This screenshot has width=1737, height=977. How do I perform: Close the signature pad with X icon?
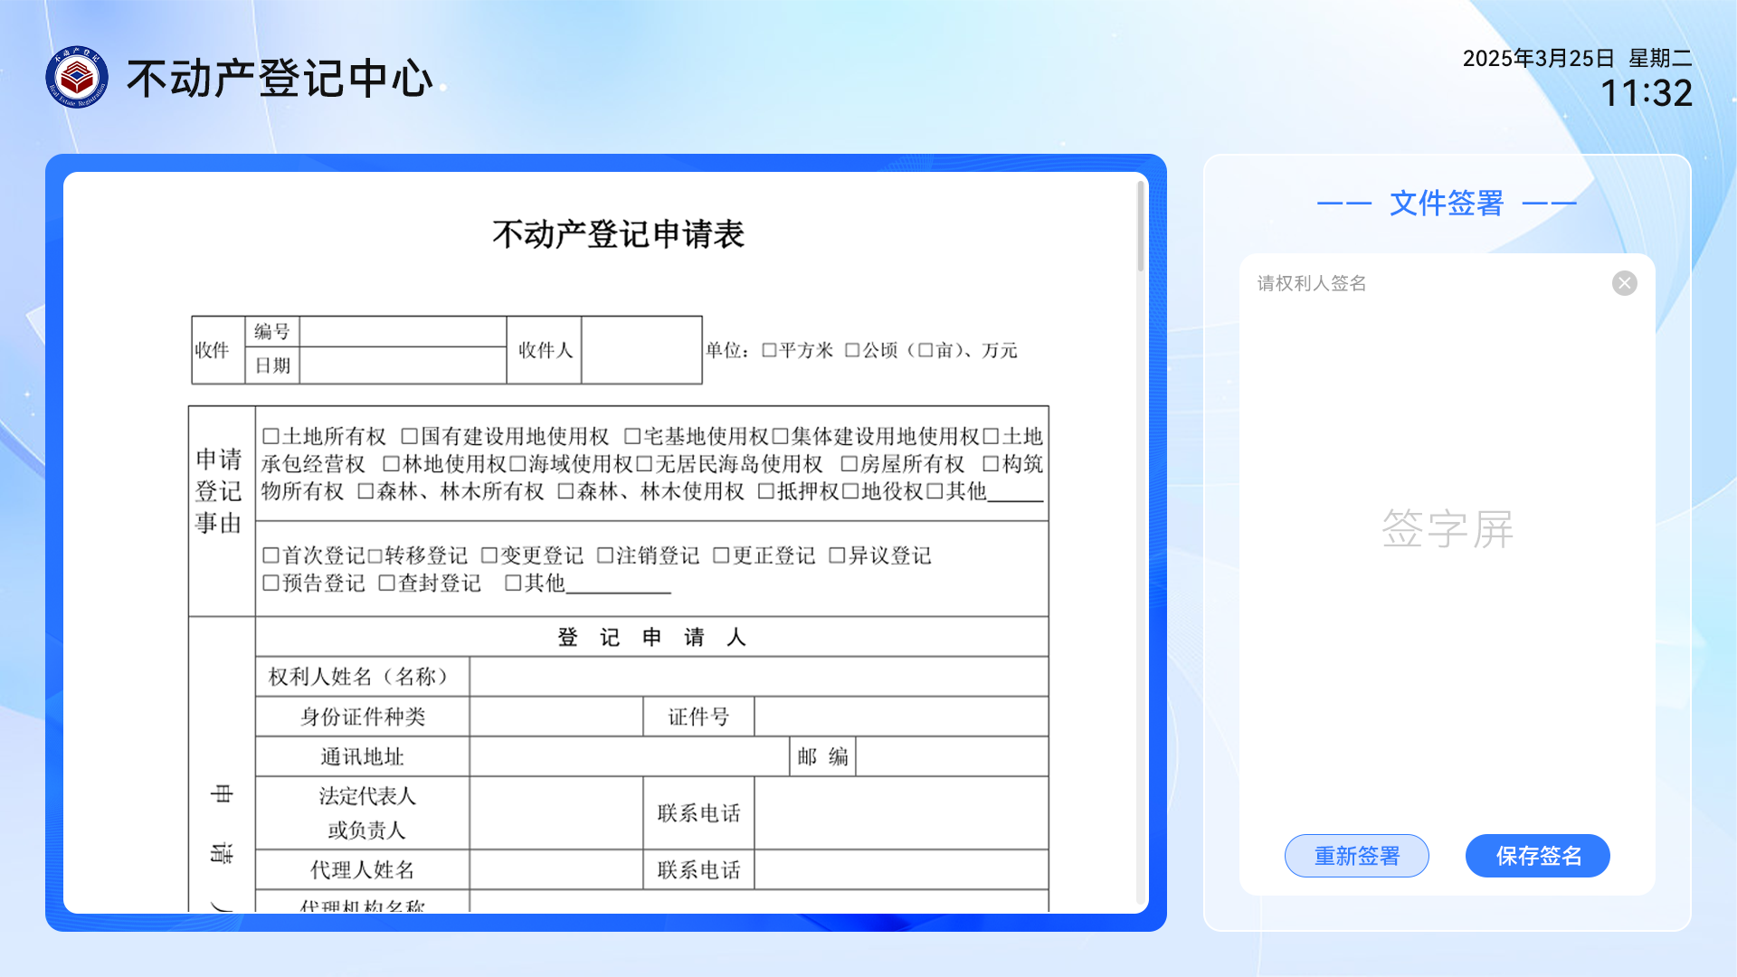(x=1625, y=283)
